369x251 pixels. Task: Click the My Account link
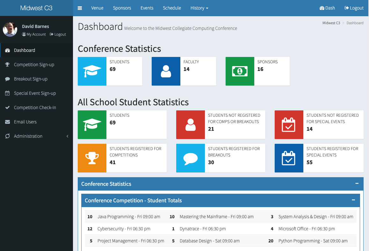pos(34,34)
